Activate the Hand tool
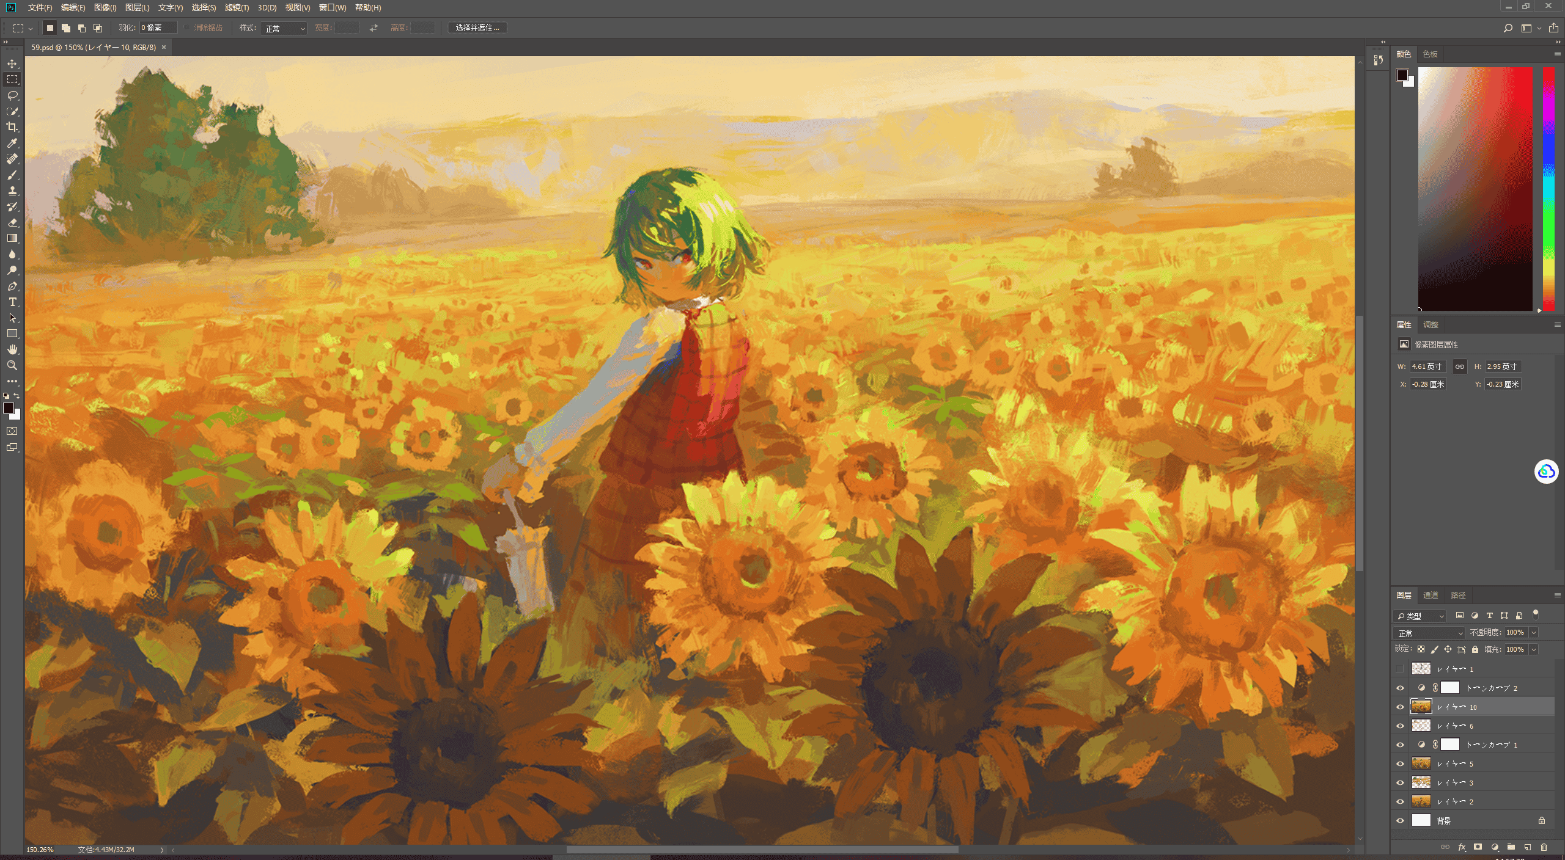The image size is (1565, 860). pos(12,349)
